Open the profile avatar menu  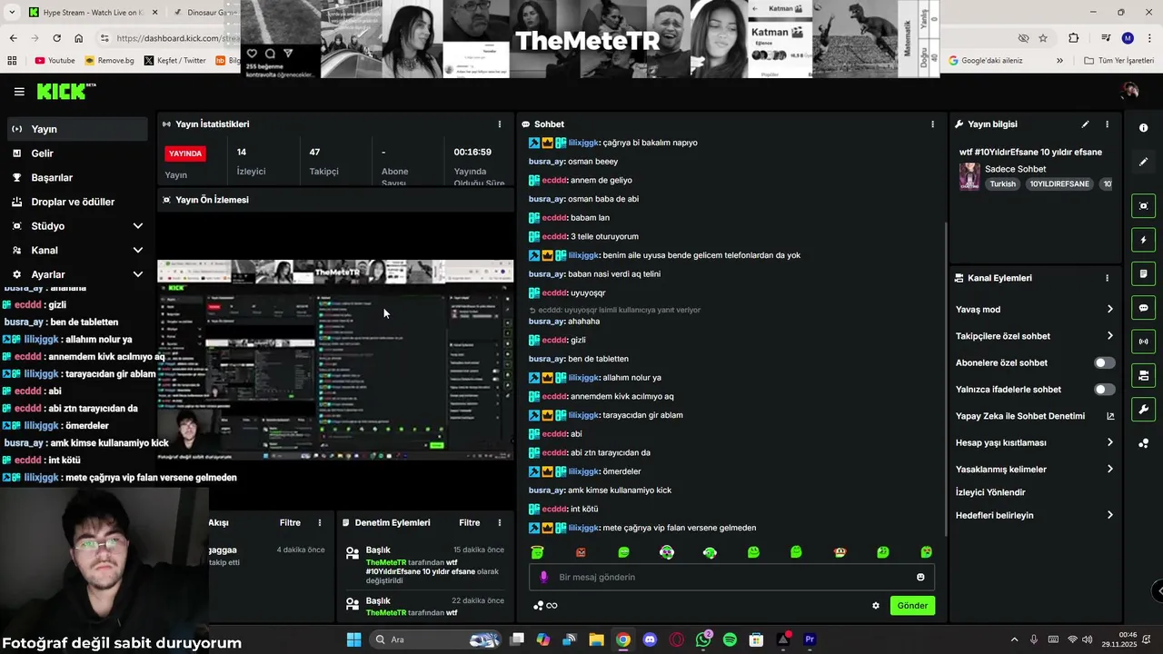click(1130, 91)
